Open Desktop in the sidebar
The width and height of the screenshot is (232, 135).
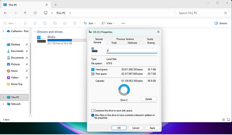(x=15, y=44)
